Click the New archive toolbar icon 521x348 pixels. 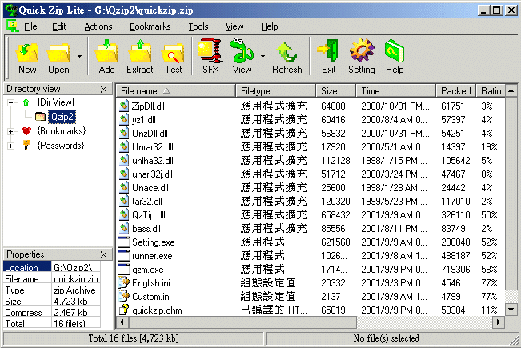(27, 57)
